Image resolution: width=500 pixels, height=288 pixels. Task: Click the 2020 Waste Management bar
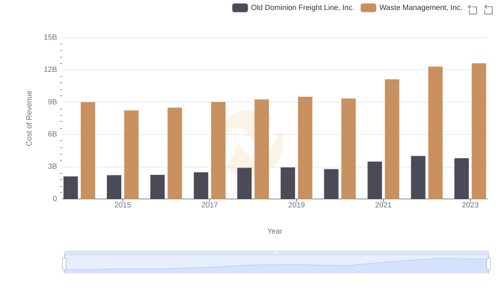point(349,149)
